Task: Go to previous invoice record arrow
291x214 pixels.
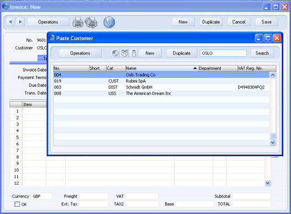Action: [10, 22]
